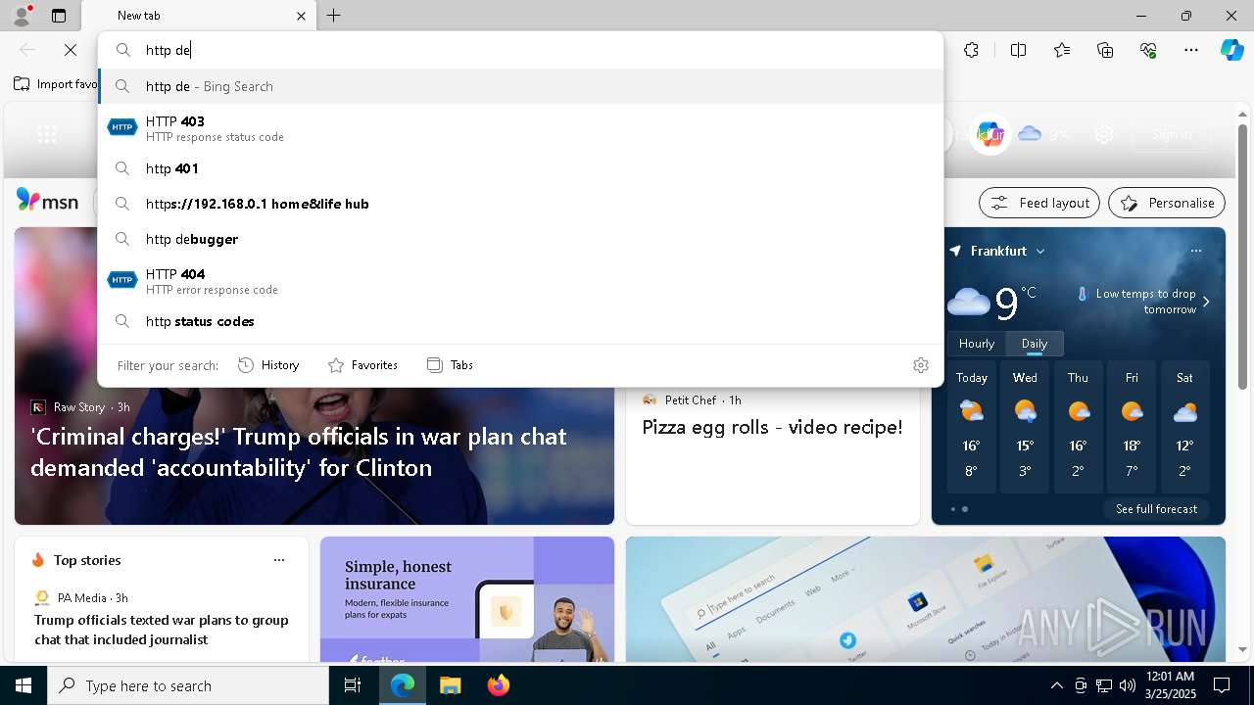Open the volume control tray icon
The width and height of the screenshot is (1254, 705).
coord(1127,685)
